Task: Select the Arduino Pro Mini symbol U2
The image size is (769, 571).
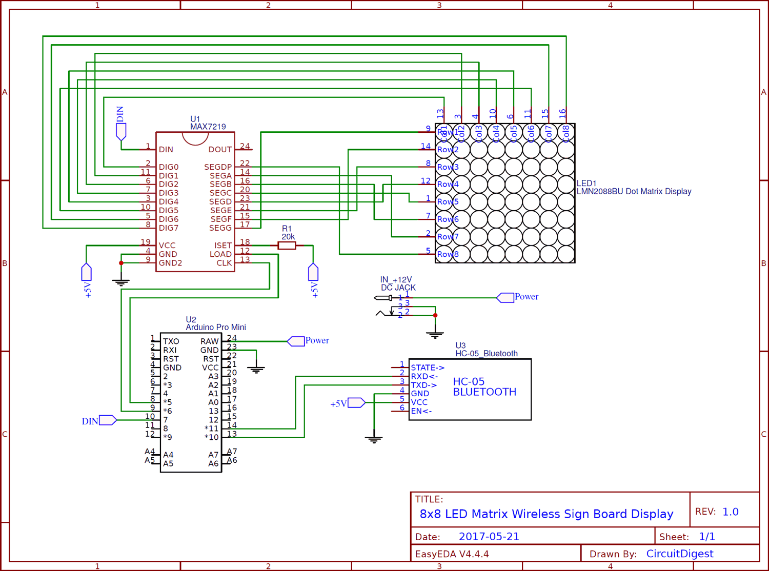Action: click(x=191, y=402)
